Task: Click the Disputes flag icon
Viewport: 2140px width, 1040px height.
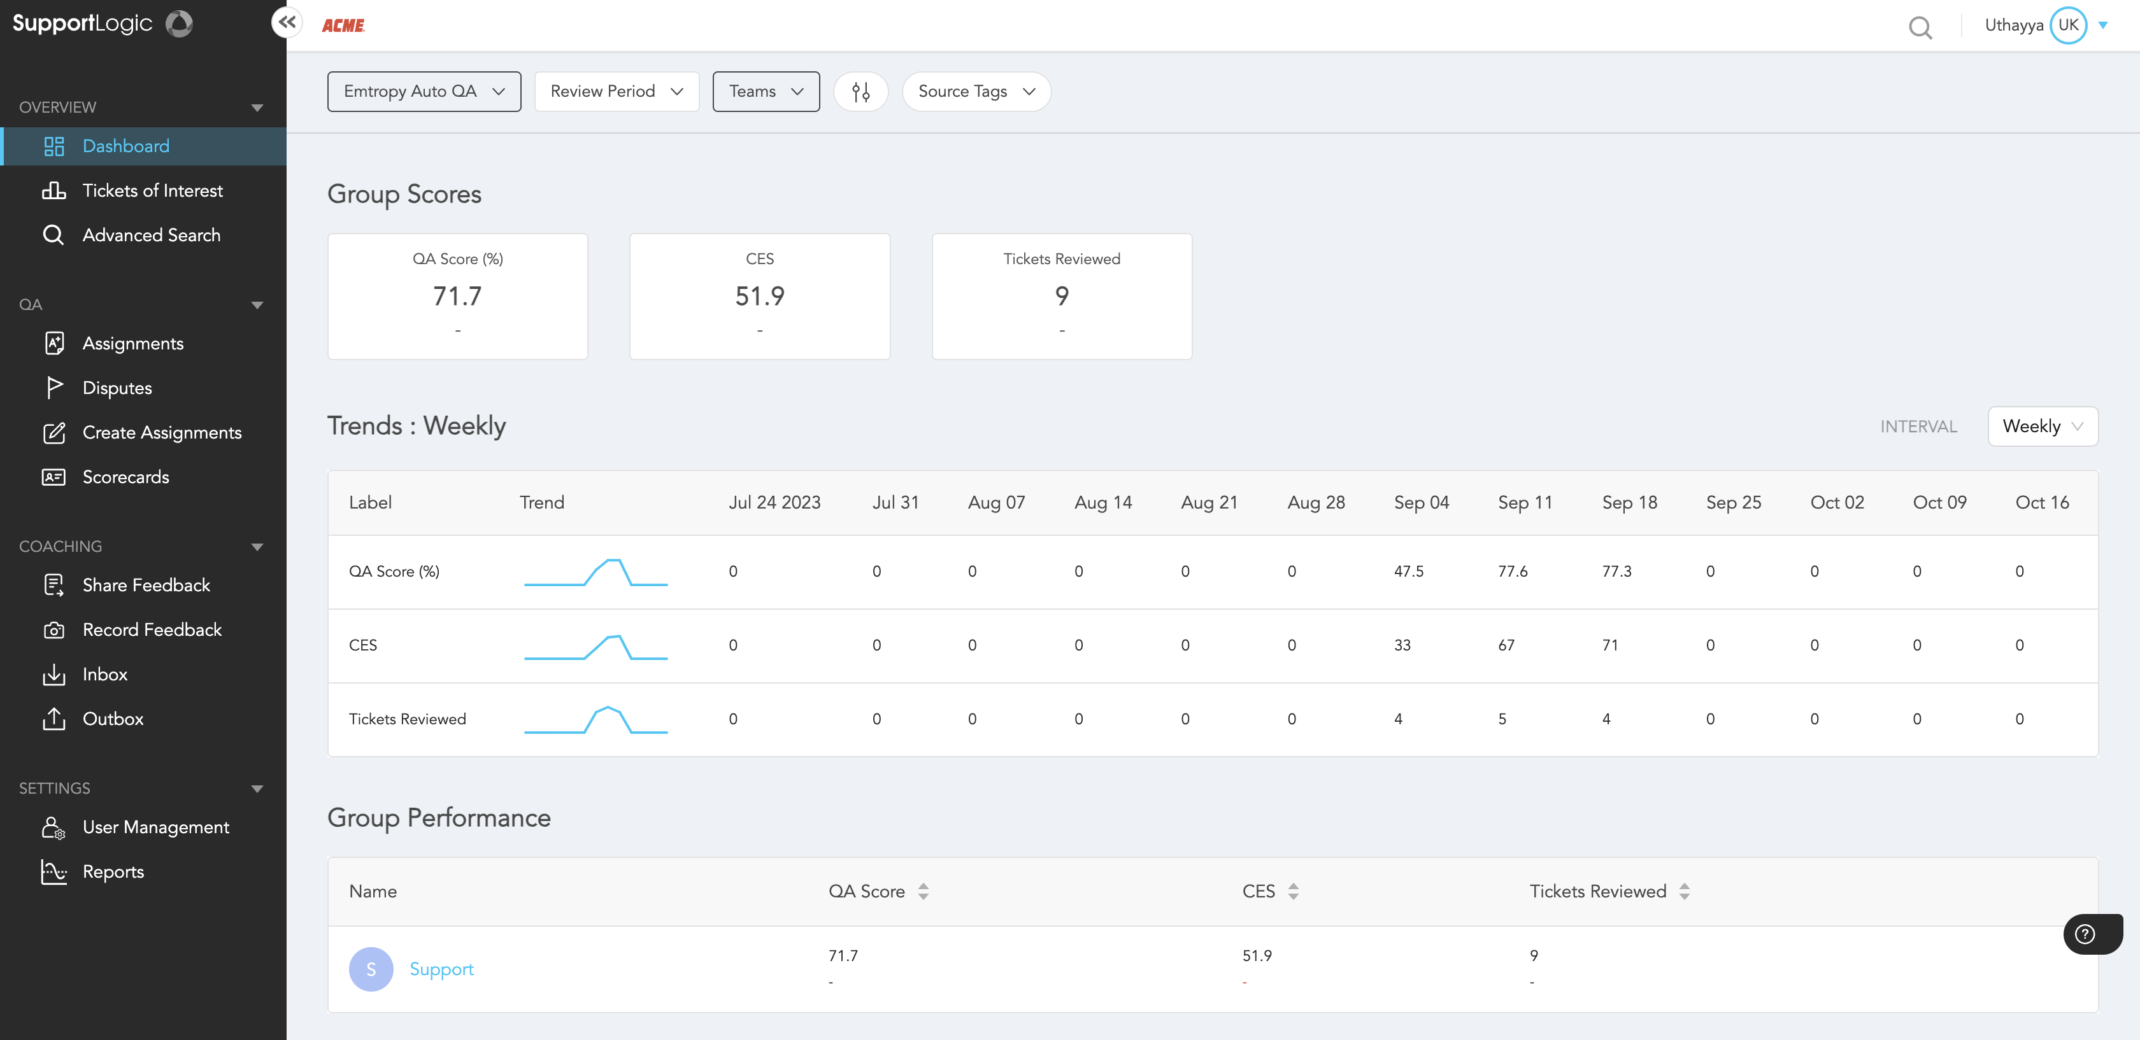Action: [54, 388]
